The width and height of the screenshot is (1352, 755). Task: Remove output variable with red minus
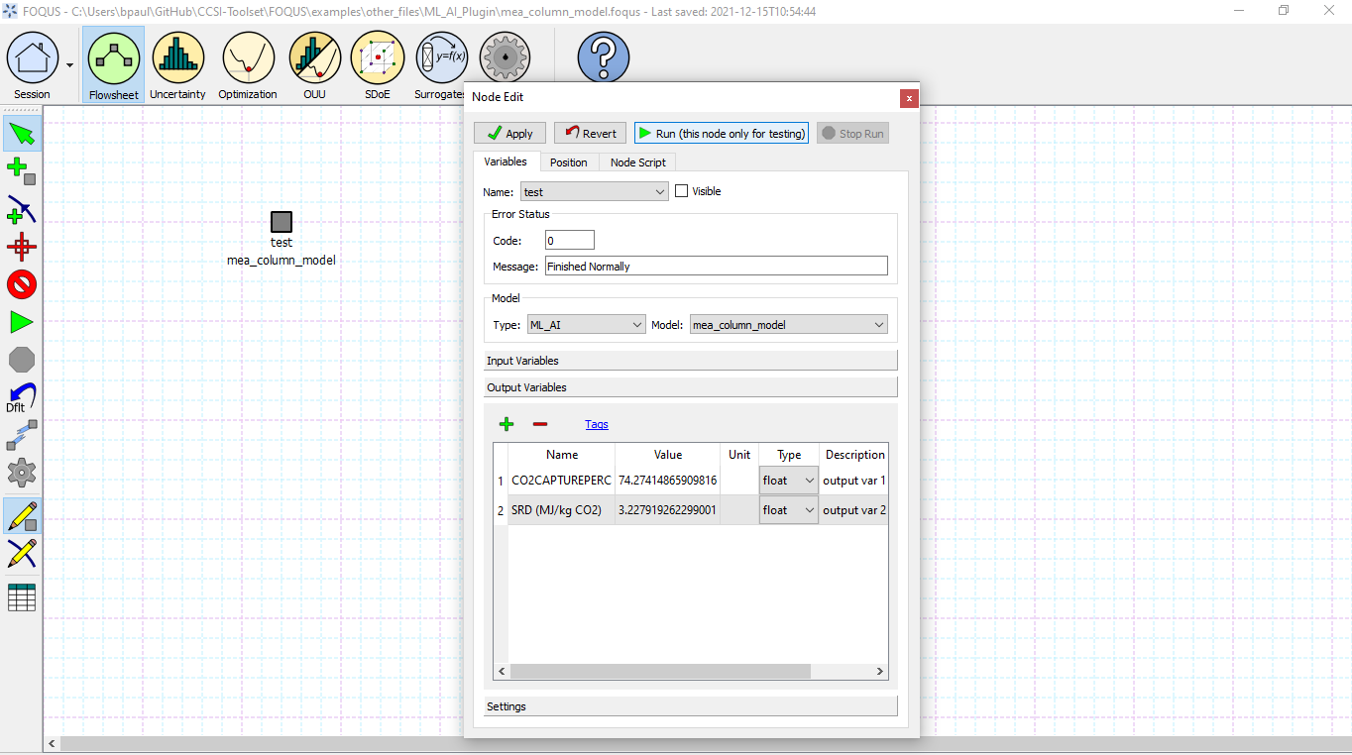click(x=539, y=424)
